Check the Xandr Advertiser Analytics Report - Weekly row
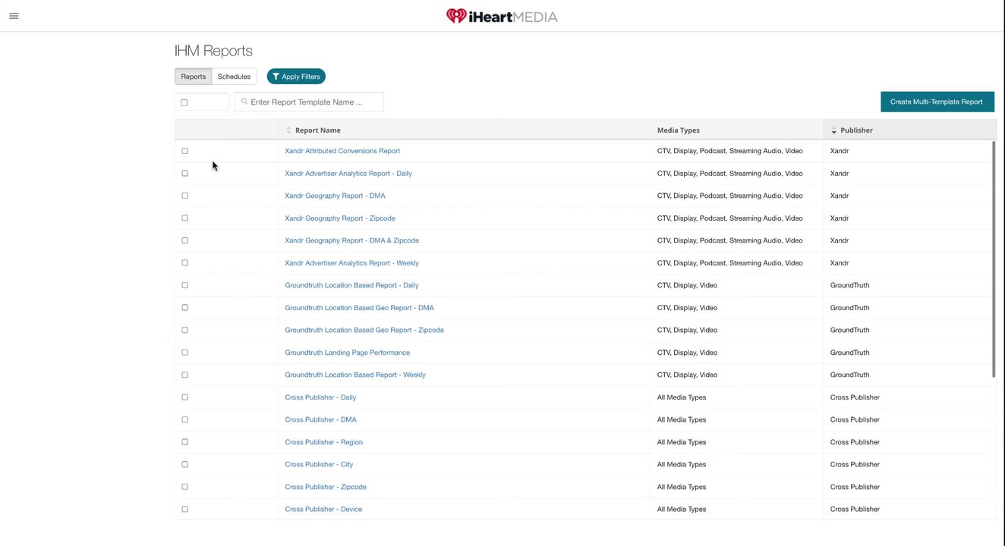Screen dimensions: 1005x546 click(x=184, y=263)
